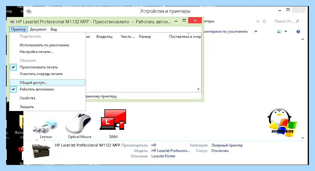Select the Lenovo USB device icon

[x=45, y=126]
